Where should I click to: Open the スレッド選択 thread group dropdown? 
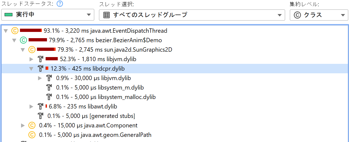(x=192, y=15)
